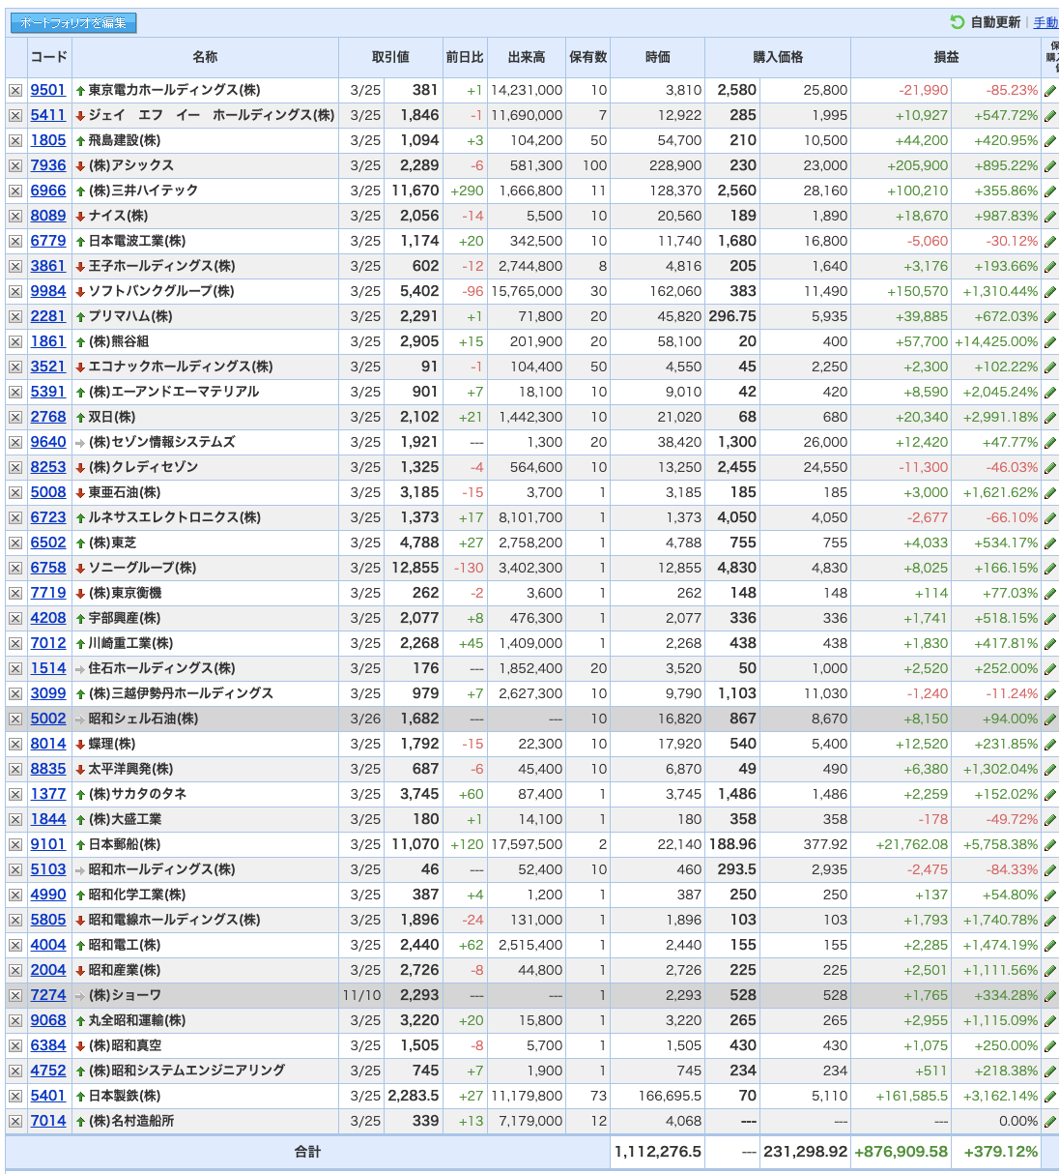Click the 前日比 column header

[464, 57]
